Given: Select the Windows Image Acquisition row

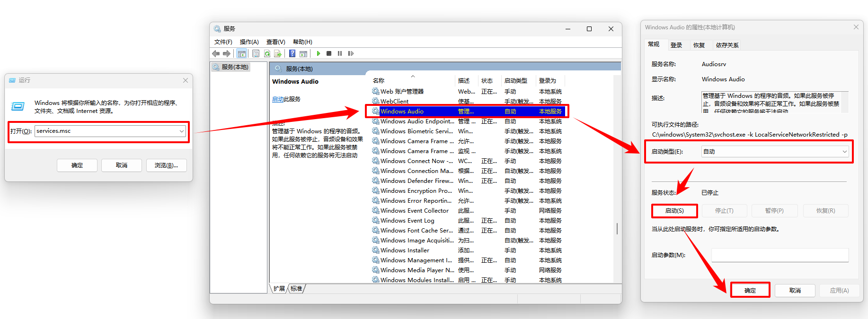Looking at the screenshot, I should click(468, 241).
